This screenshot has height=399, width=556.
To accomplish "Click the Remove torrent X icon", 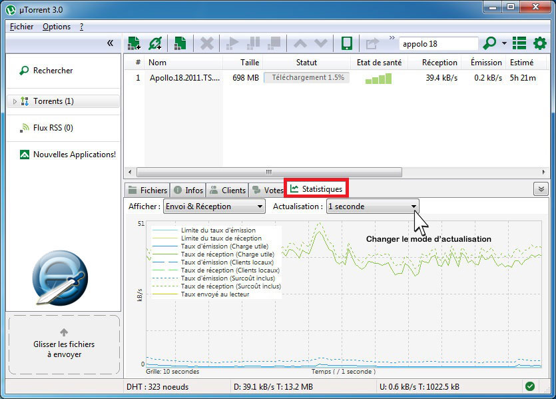I will click(x=207, y=43).
